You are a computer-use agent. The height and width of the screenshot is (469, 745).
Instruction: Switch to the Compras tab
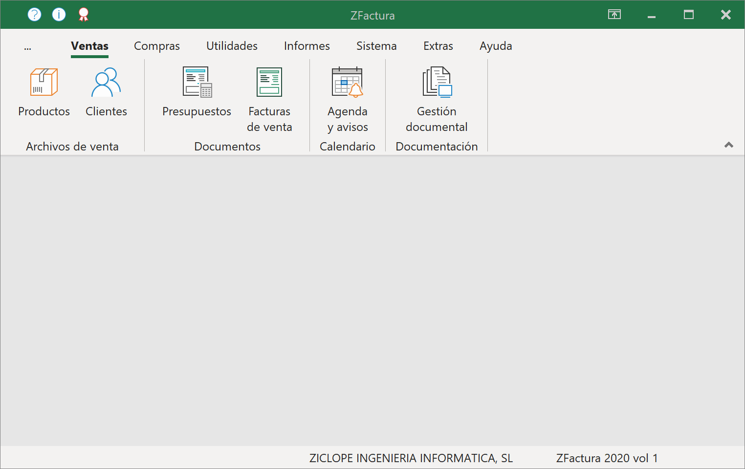[x=156, y=46]
